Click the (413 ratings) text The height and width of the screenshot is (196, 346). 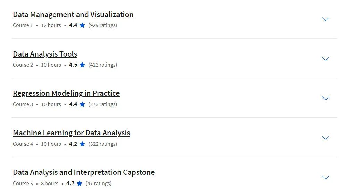pyautogui.click(x=103, y=65)
